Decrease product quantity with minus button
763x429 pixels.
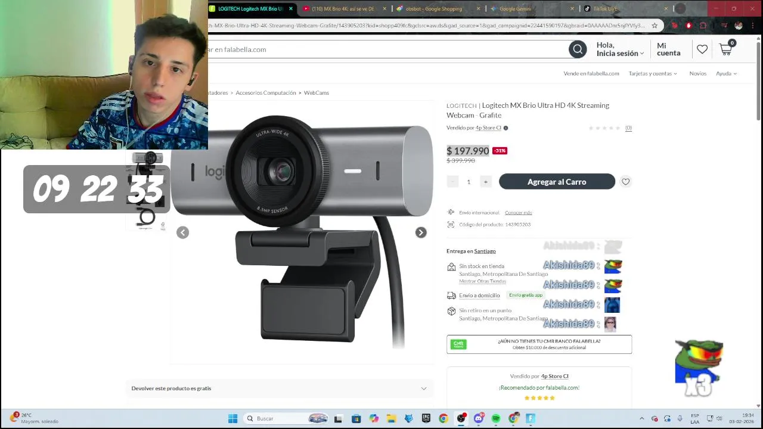pyautogui.click(x=452, y=182)
